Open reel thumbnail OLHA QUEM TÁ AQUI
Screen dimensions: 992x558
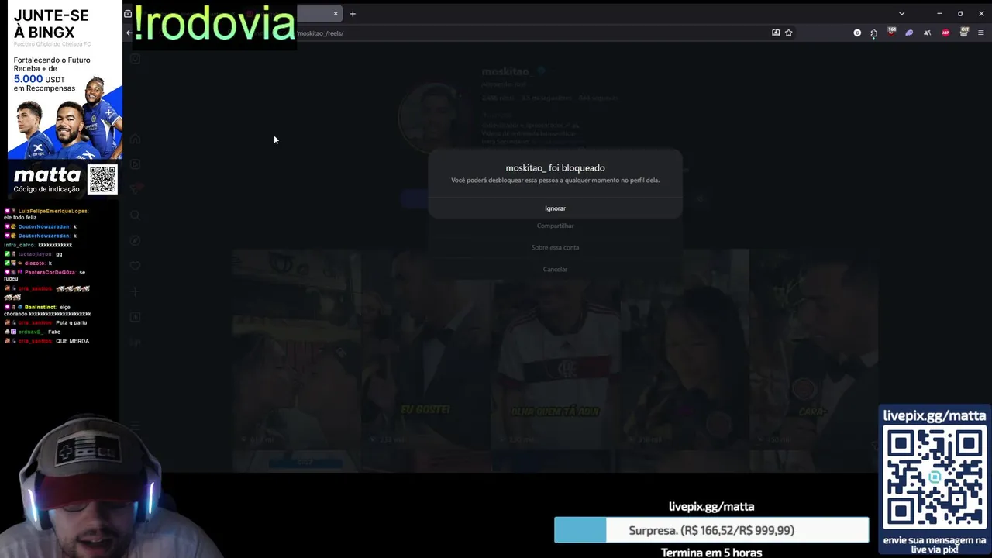point(556,349)
